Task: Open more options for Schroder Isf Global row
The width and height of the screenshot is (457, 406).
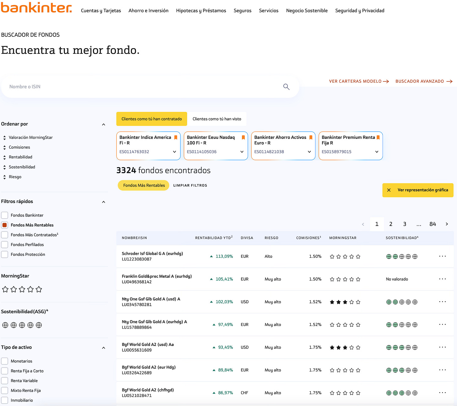Action: [443, 256]
